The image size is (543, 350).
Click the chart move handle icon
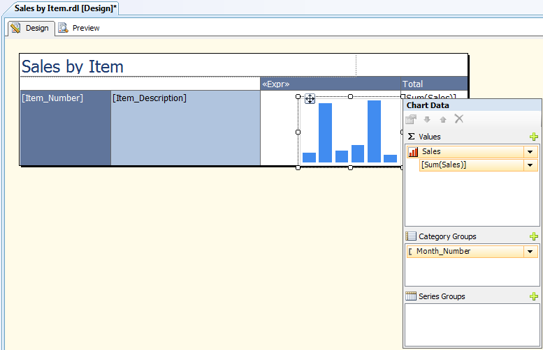click(x=310, y=99)
